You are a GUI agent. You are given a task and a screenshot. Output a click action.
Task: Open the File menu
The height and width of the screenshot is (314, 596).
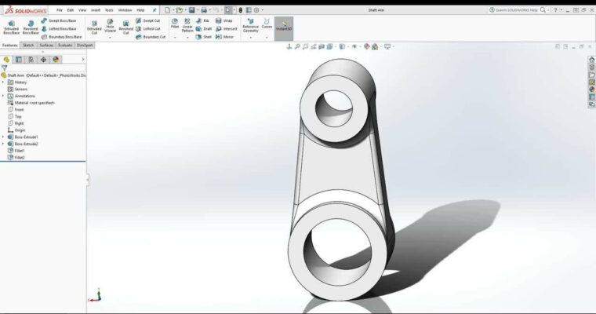click(60, 10)
